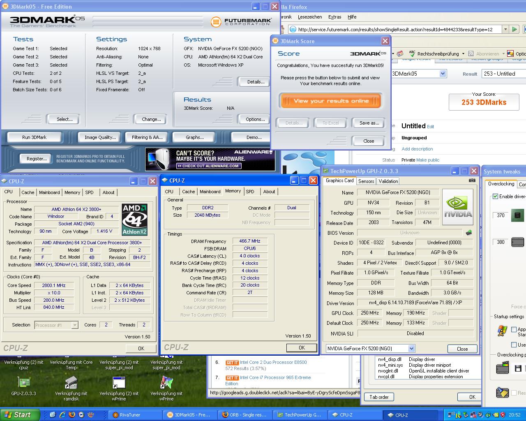Image resolution: width=526 pixels, height=421 pixels.
Task: Click Close button in GPU-Z window
Action: (462, 349)
